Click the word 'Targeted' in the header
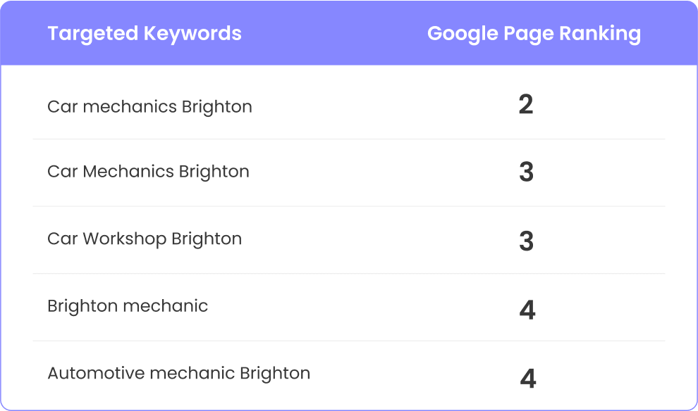 coord(92,34)
